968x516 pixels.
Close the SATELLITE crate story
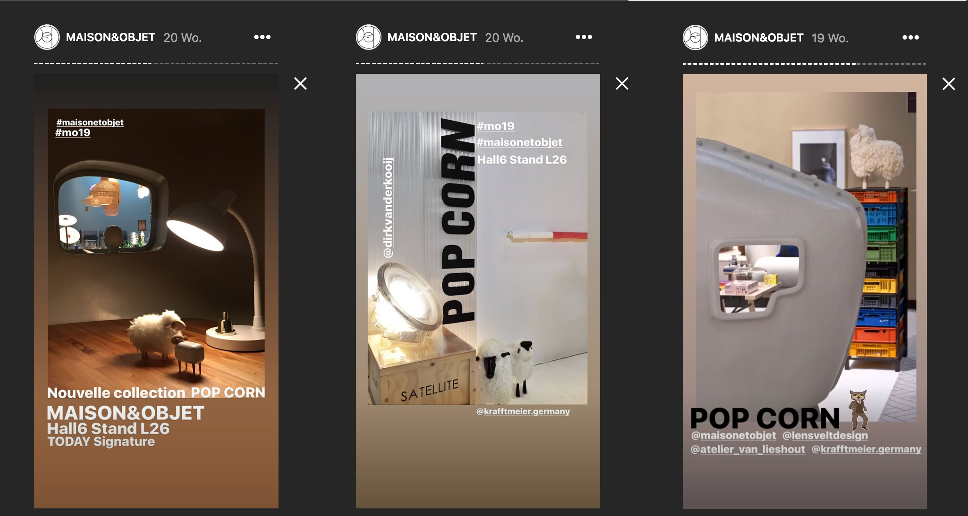pyautogui.click(x=622, y=83)
